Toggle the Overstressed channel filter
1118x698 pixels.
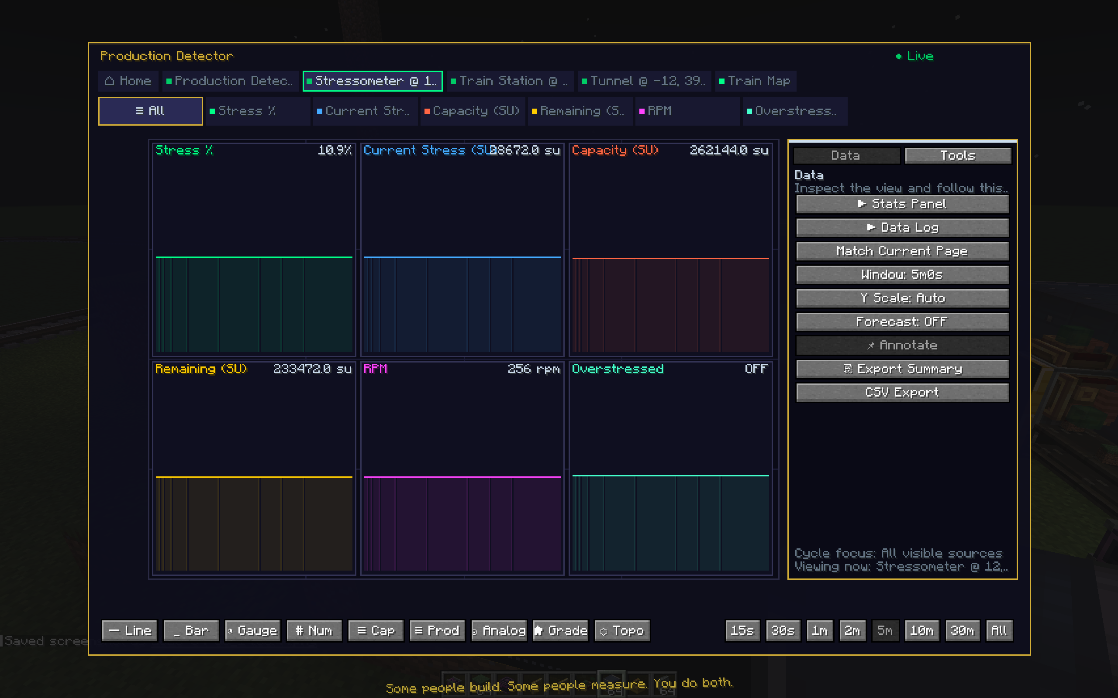click(795, 111)
